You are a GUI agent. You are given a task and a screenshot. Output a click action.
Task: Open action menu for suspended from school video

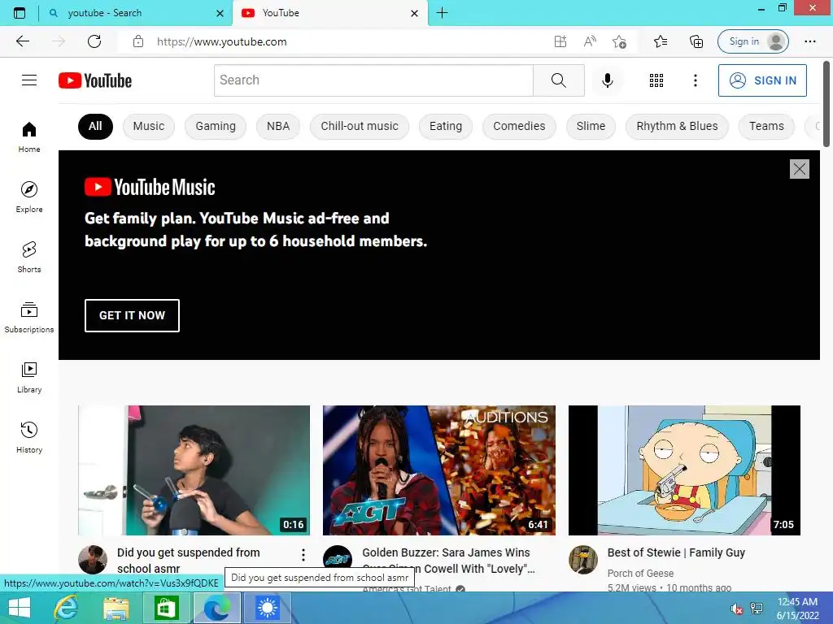[x=303, y=555]
